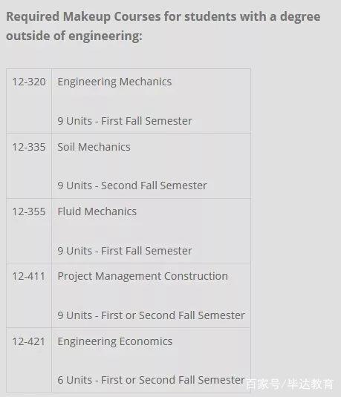Select course number 12-355

(29, 211)
